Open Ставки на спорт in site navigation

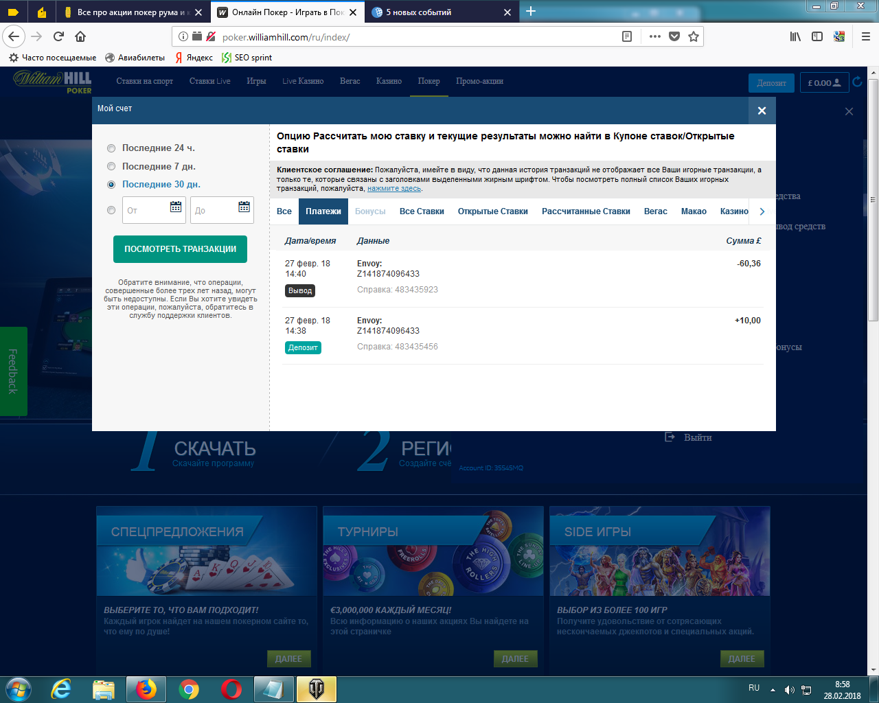[x=145, y=81]
